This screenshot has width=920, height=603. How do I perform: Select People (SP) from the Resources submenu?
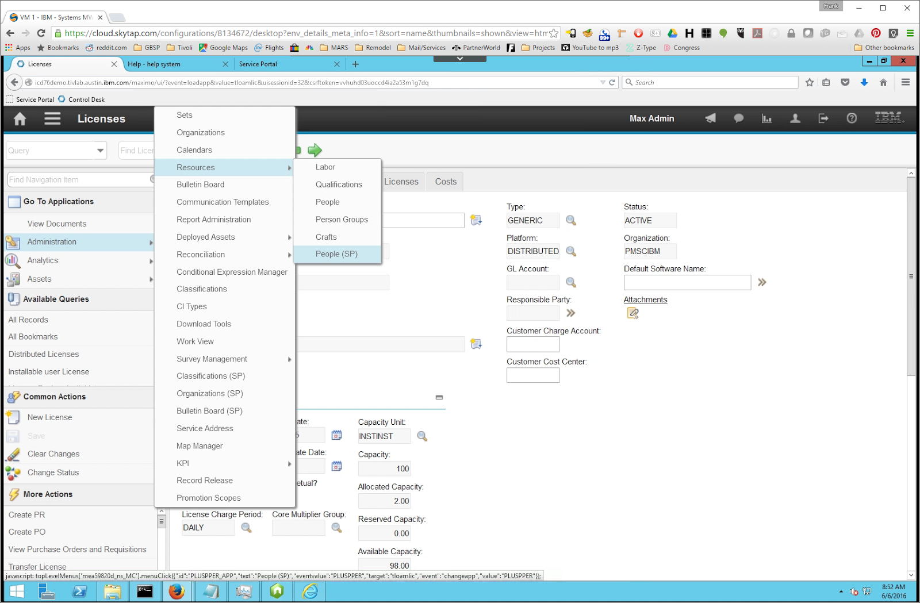pos(336,254)
